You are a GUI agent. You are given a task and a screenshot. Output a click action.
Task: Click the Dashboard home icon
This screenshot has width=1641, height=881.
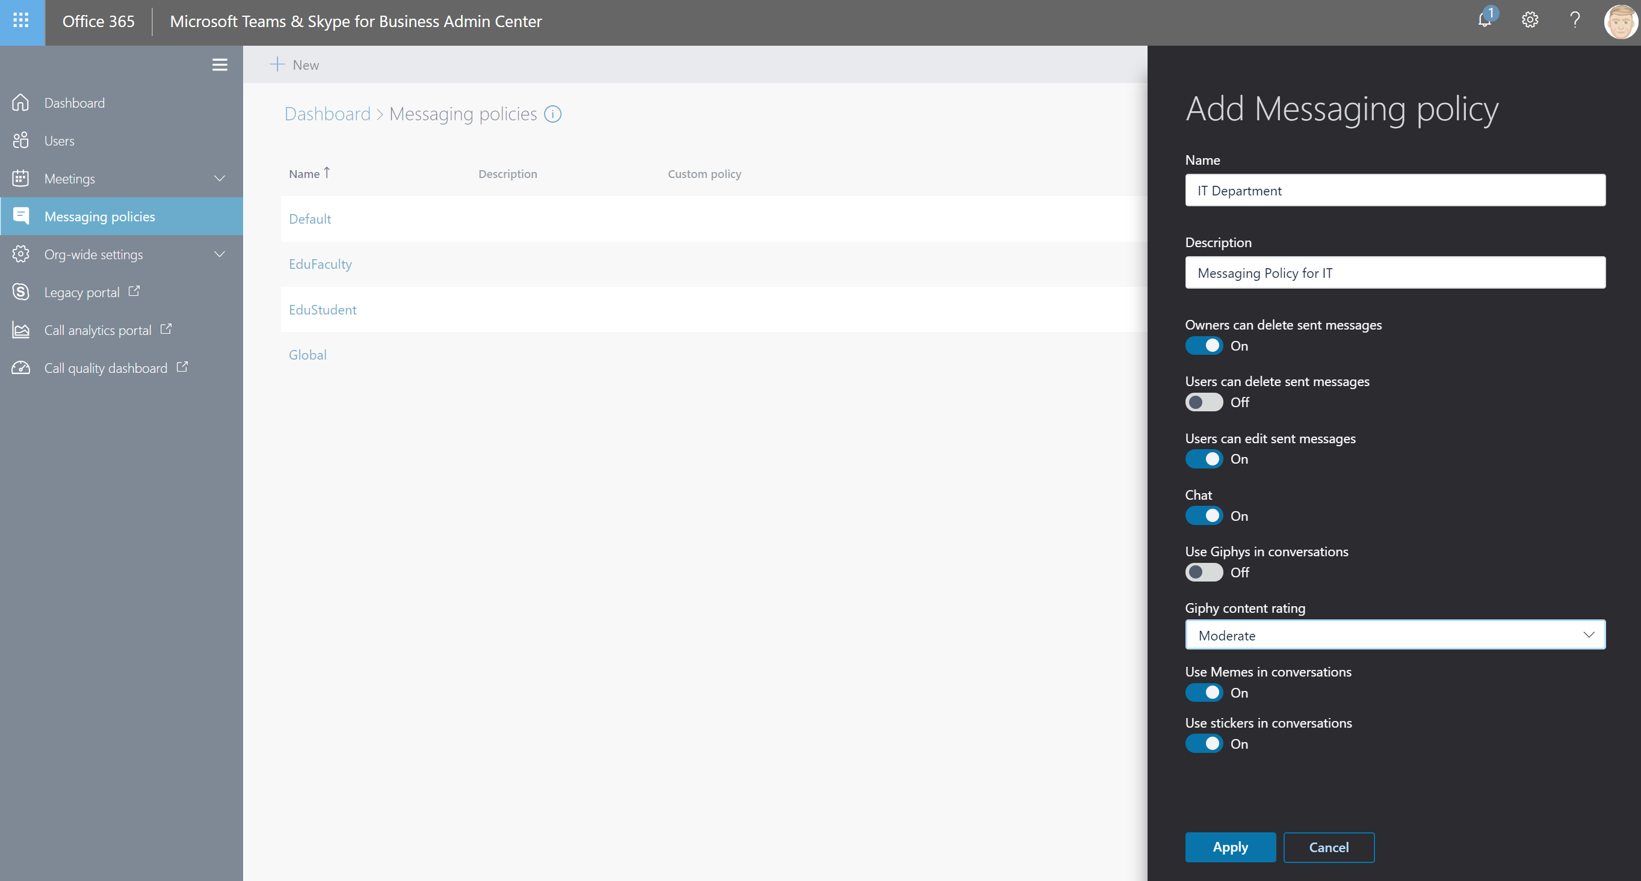pyautogui.click(x=21, y=102)
